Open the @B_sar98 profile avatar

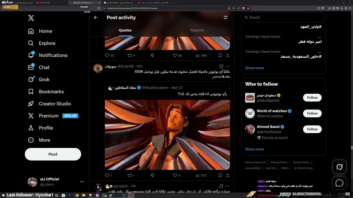[x=98, y=68]
